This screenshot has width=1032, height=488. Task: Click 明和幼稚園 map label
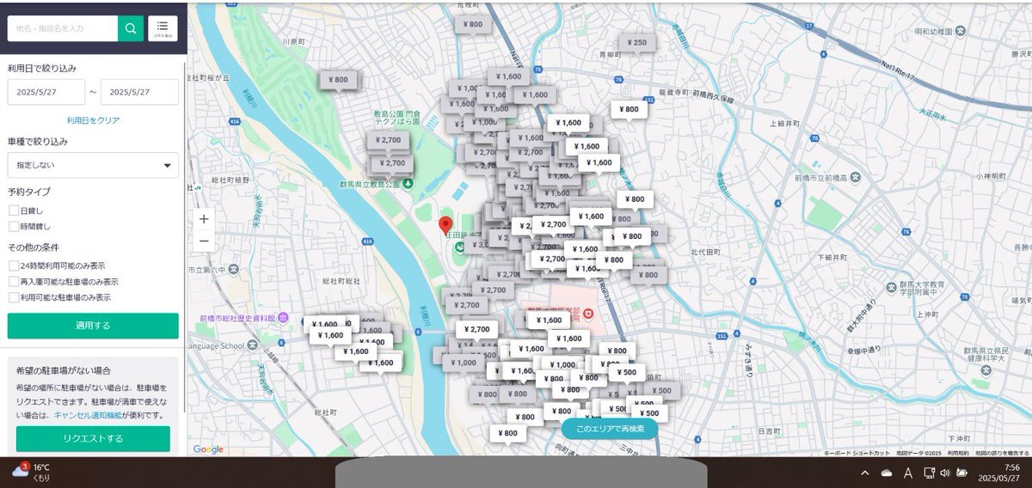click(934, 31)
